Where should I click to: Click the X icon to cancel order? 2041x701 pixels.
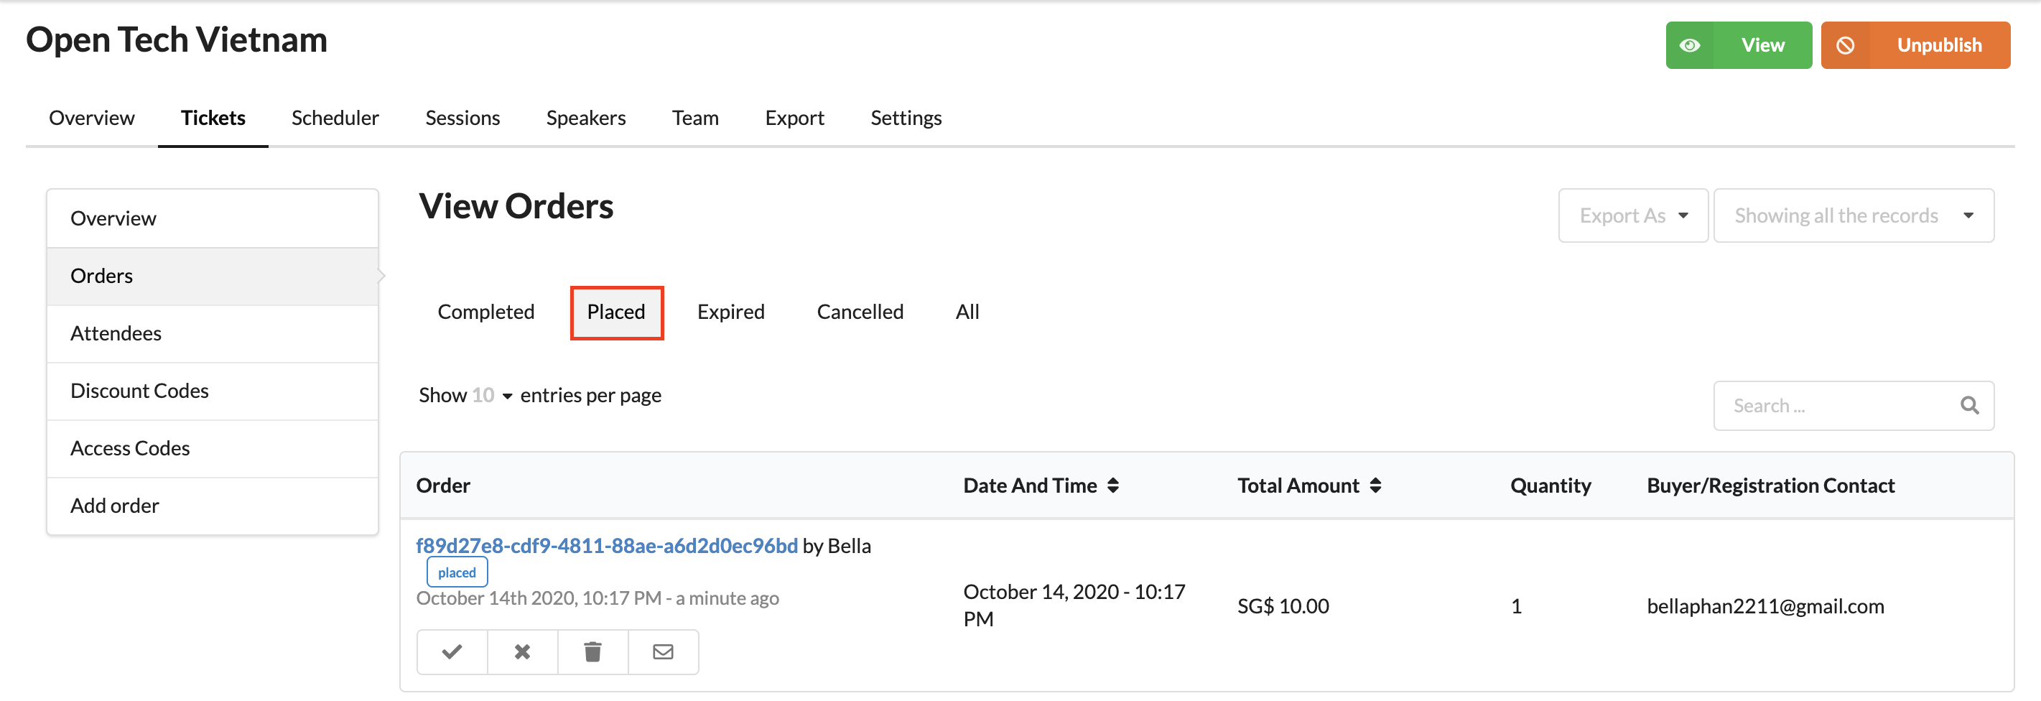522,651
